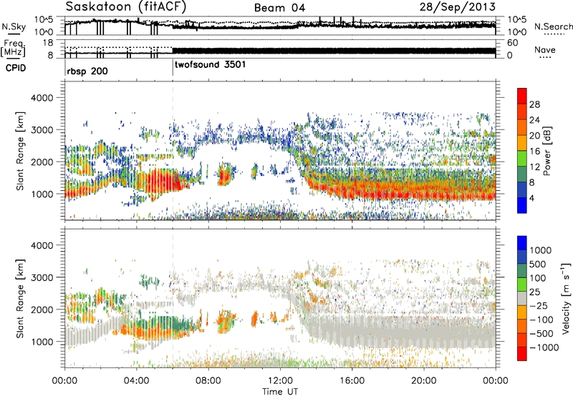The height and width of the screenshot is (396, 573).
Task: Click the "Nave" legend label
Action: tap(545, 49)
